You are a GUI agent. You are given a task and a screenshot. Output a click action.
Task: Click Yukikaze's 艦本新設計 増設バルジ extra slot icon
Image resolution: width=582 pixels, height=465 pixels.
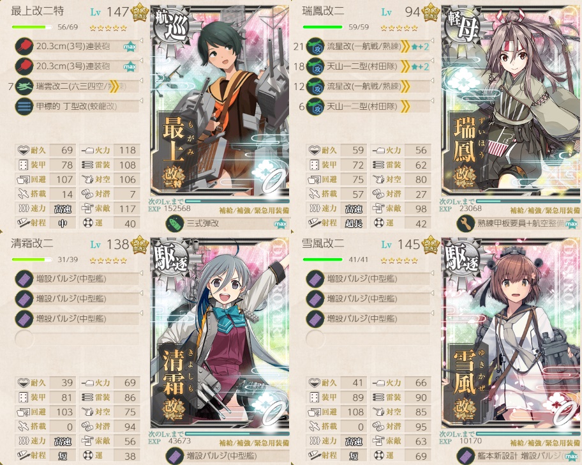tap(466, 455)
